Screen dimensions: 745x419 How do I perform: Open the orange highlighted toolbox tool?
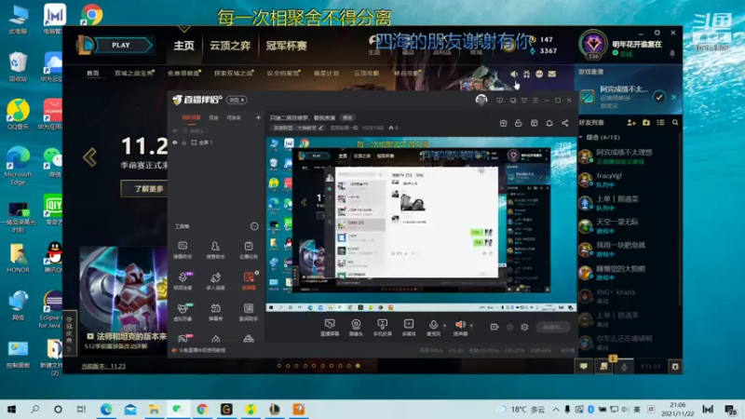coord(249,281)
